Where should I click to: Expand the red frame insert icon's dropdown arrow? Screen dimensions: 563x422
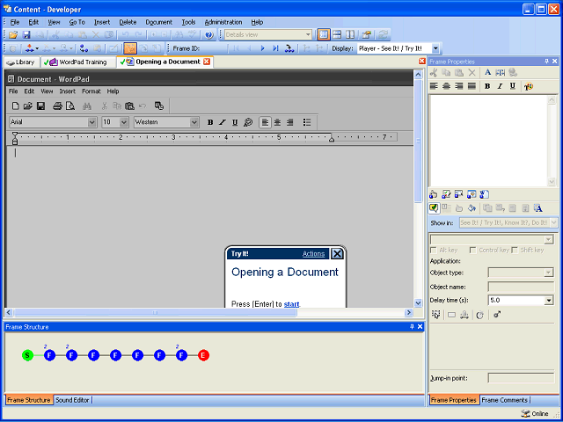click(x=37, y=48)
